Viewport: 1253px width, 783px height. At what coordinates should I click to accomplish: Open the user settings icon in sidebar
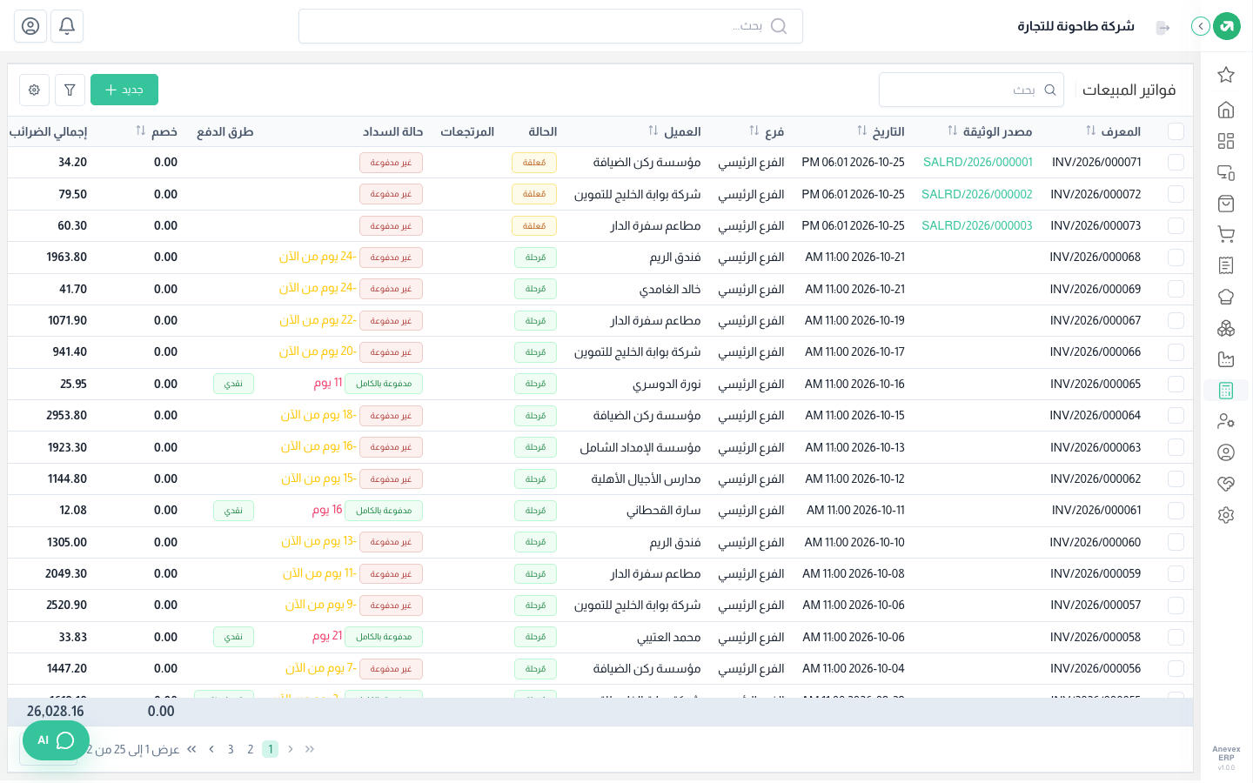coord(1226,421)
